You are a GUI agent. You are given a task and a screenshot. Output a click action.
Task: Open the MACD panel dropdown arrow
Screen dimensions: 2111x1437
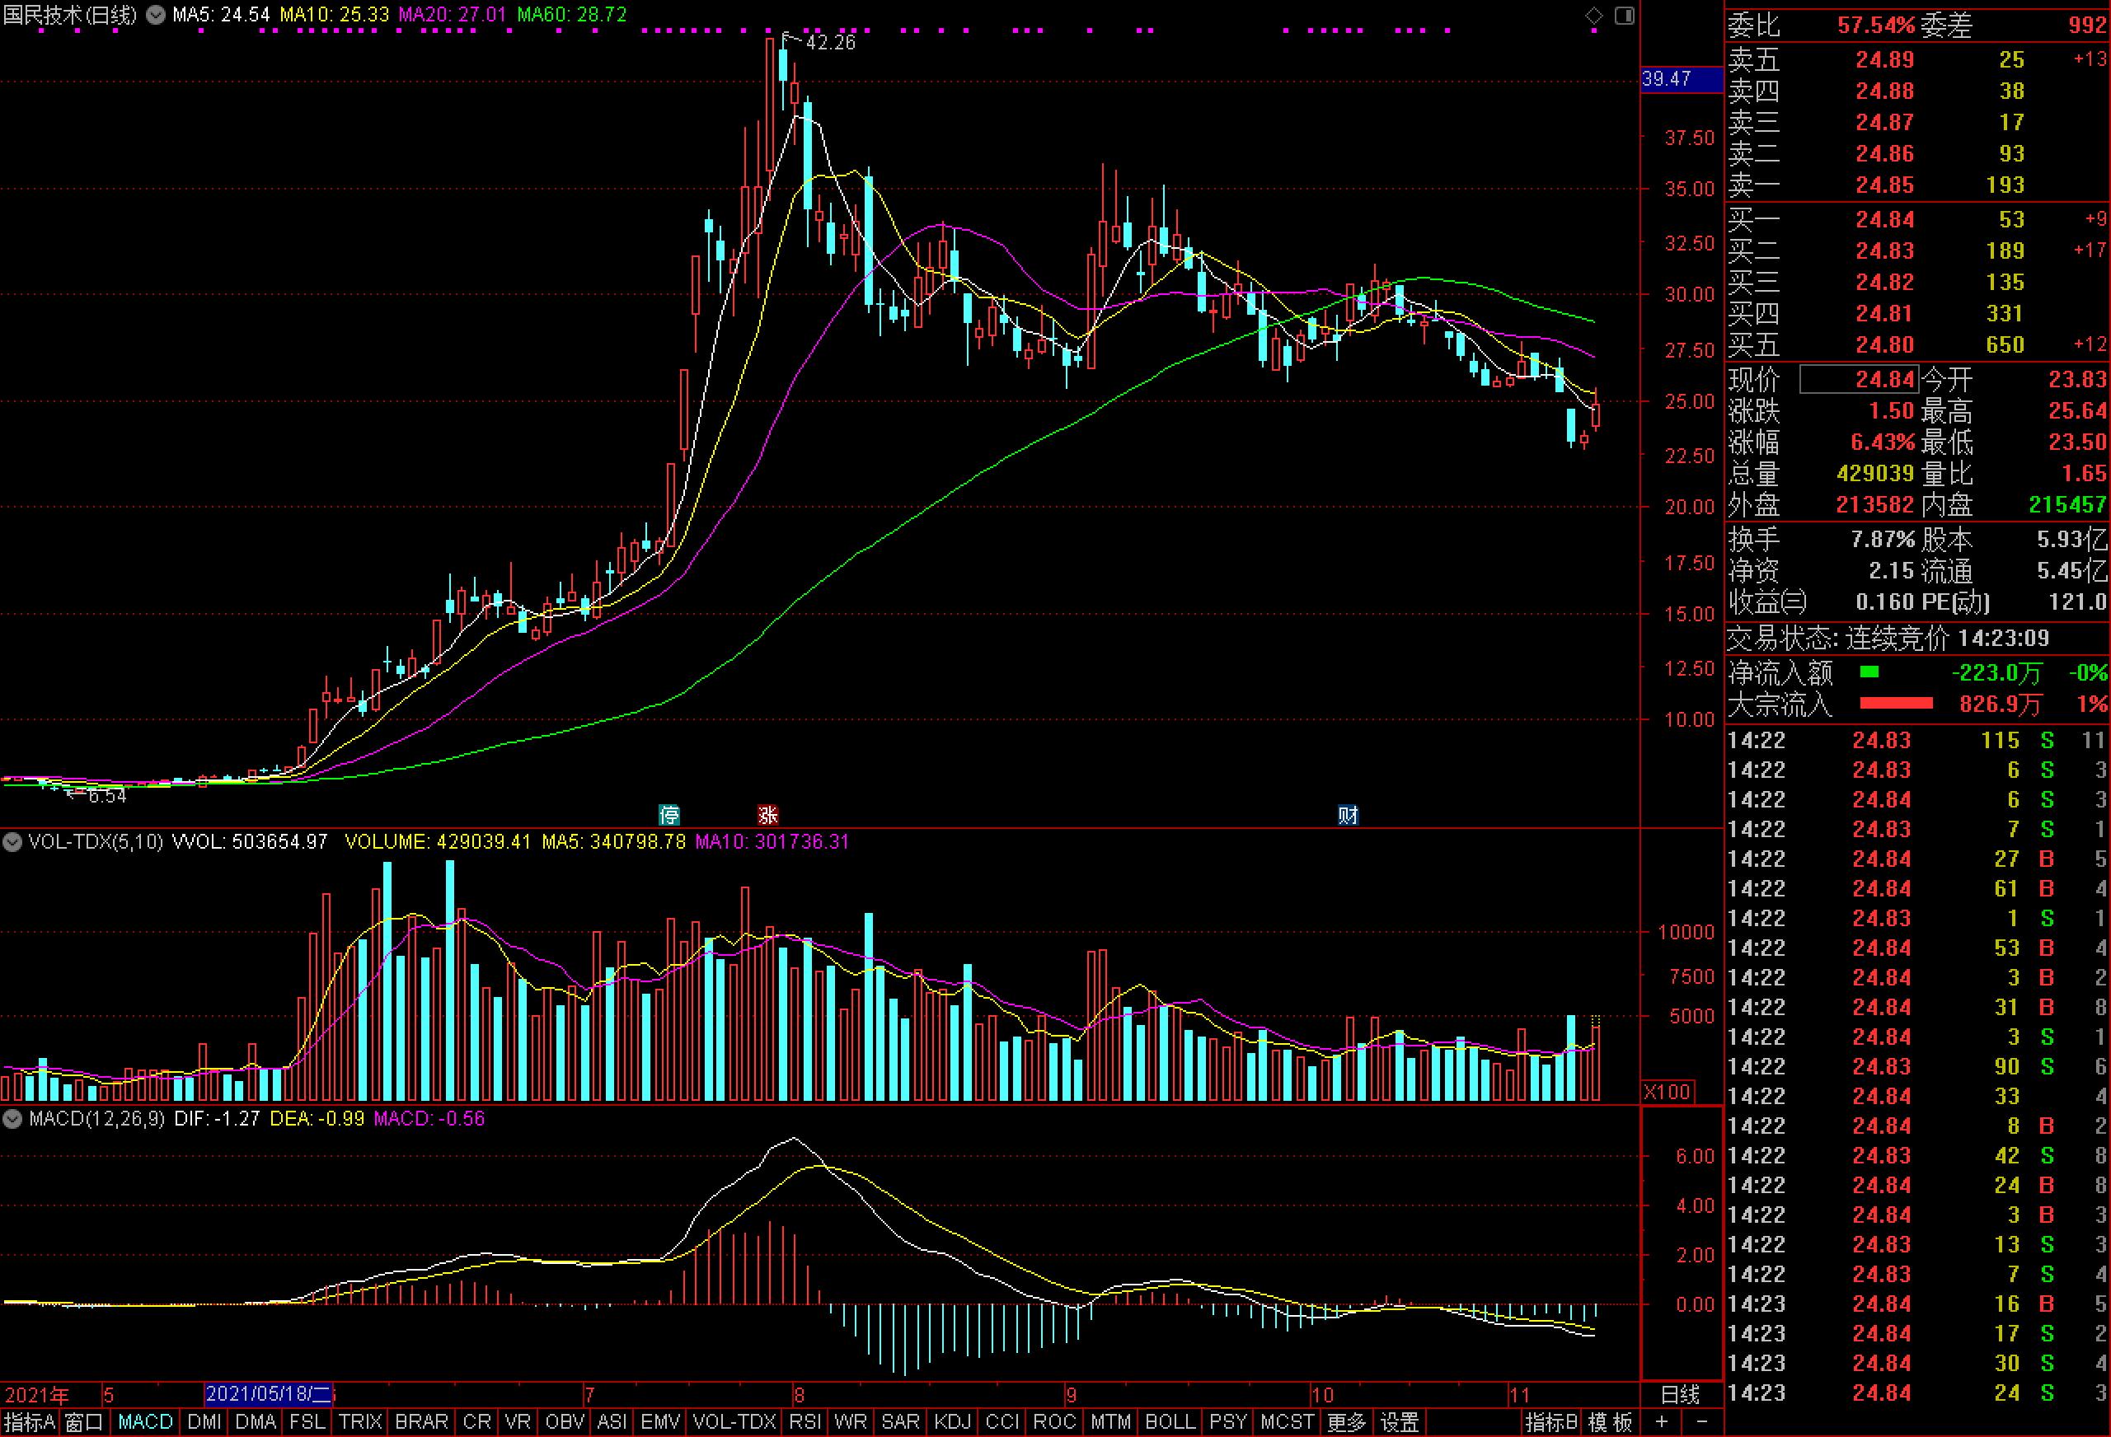(12, 1119)
